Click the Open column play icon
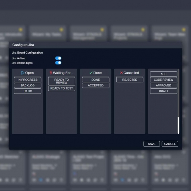Image resolution: width=191 pixels, height=191 pixels. pyautogui.click(x=23, y=73)
